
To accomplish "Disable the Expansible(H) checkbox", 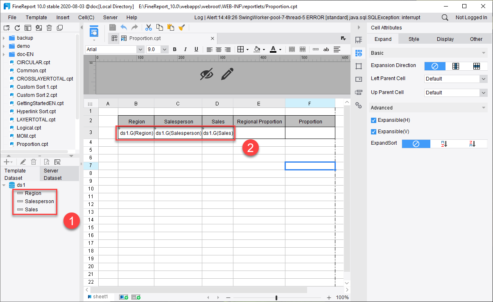I will tap(374, 120).
